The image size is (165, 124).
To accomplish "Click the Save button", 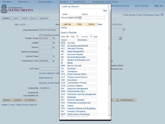I will (7, 100).
